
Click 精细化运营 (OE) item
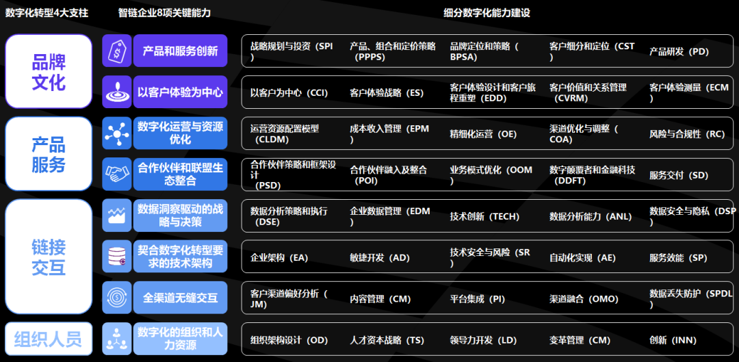coord(483,134)
